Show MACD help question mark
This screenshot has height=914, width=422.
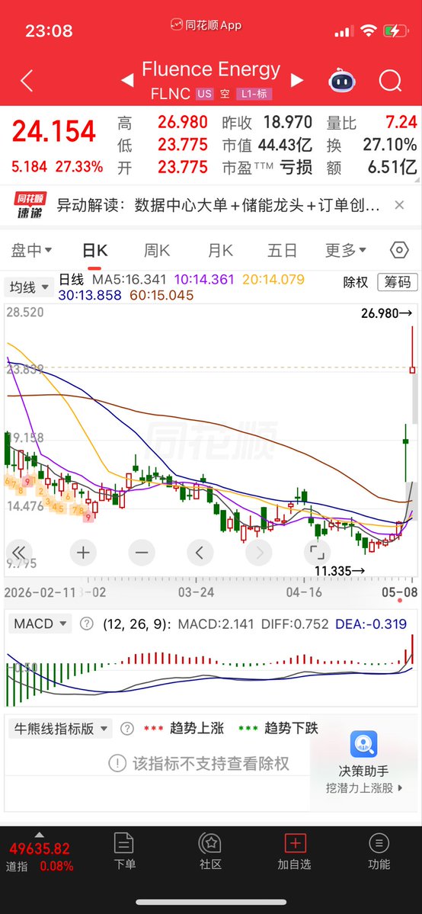click(x=86, y=624)
